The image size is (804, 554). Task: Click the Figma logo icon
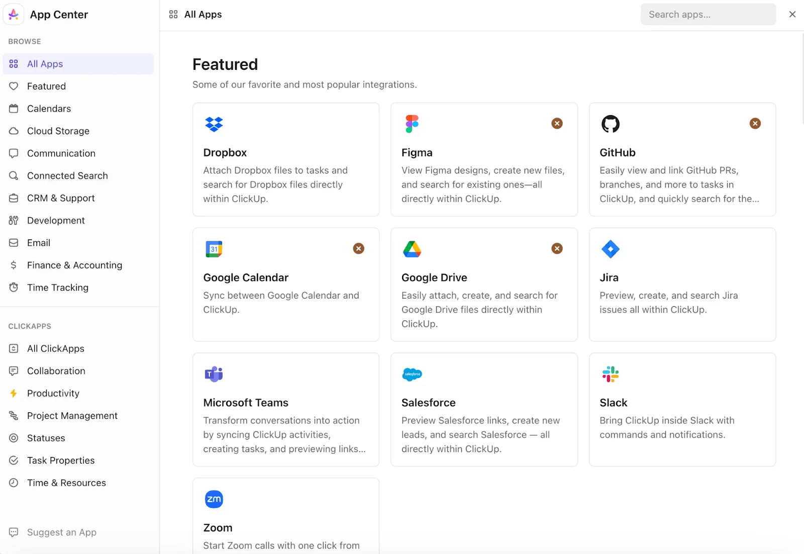(412, 124)
